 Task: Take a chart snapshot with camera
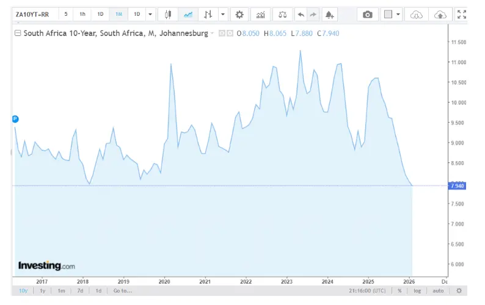(x=368, y=15)
